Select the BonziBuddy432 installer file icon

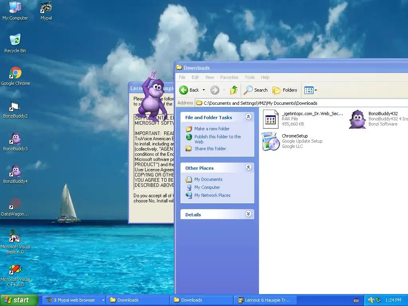(357, 119)
